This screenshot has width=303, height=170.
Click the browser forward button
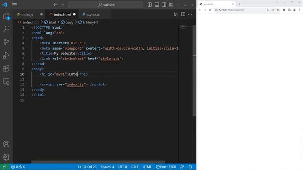pyautogui.click(x=205, y=10)
